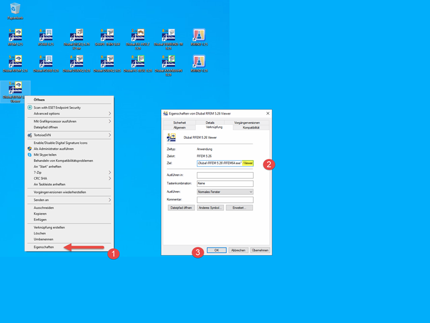Viewport: 430px width, 323px height.
Task: Choose Löschen in context menu
Action: 69,233
